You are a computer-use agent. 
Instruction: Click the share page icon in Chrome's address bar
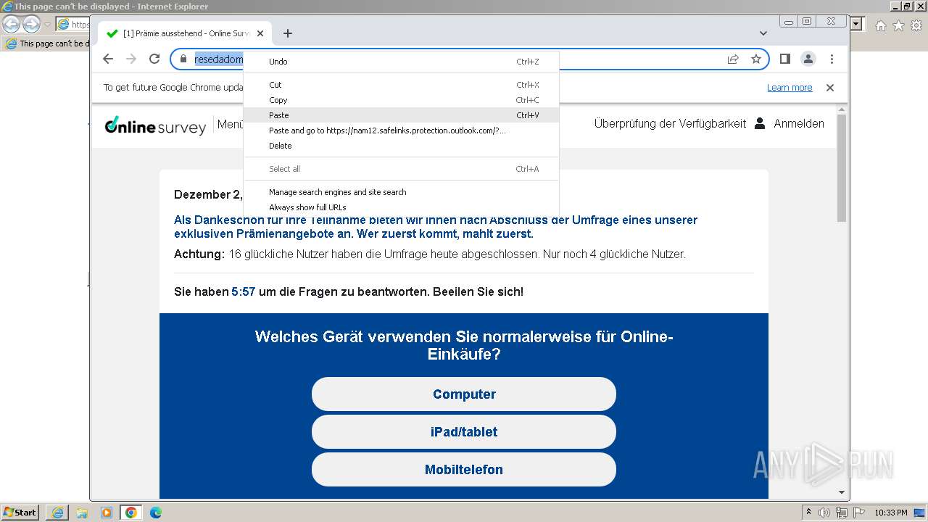pos(733,59)
